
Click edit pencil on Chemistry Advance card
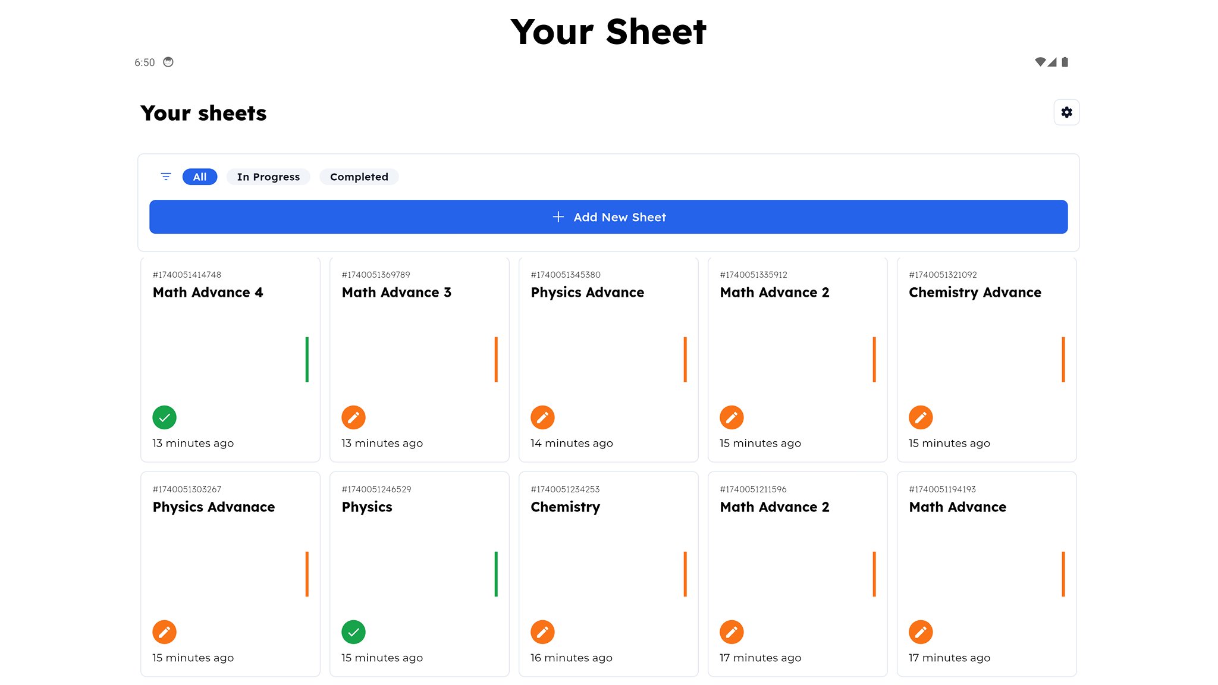[921, 417]
